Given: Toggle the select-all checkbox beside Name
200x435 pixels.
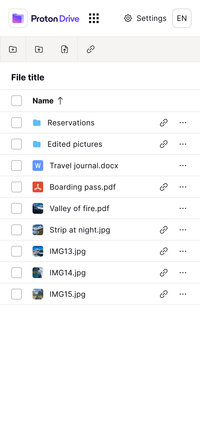Looking at the screenshot, I should (17, 101).
